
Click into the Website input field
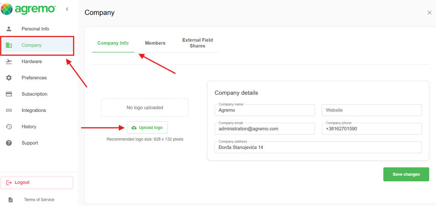pyautogui.click(x=371, y=110)
